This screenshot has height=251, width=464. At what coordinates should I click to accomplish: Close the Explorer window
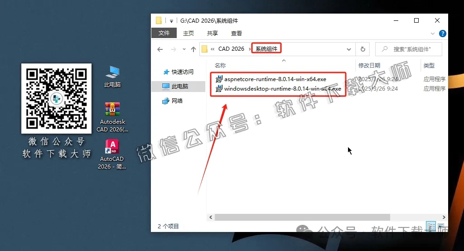coord(437,20)
